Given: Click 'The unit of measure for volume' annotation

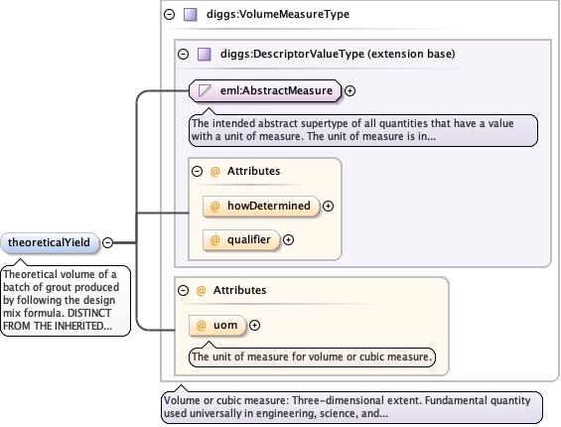Looking at the screenshot, I should [312, 357].
